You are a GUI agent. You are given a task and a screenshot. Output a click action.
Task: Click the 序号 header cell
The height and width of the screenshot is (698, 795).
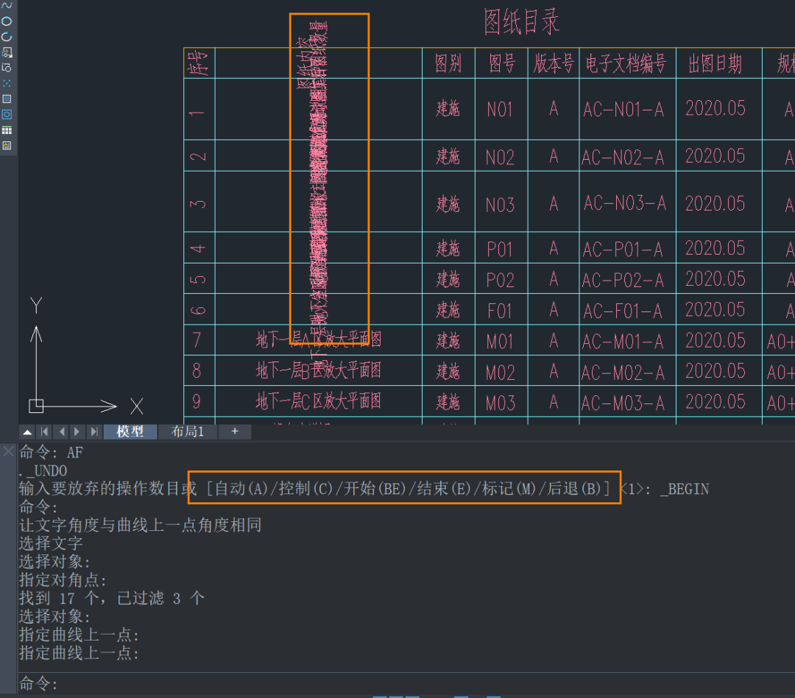[x=199, y=63]
